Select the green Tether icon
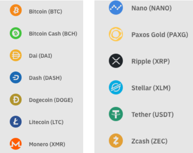The image size is (193, 153). [116, 114]
